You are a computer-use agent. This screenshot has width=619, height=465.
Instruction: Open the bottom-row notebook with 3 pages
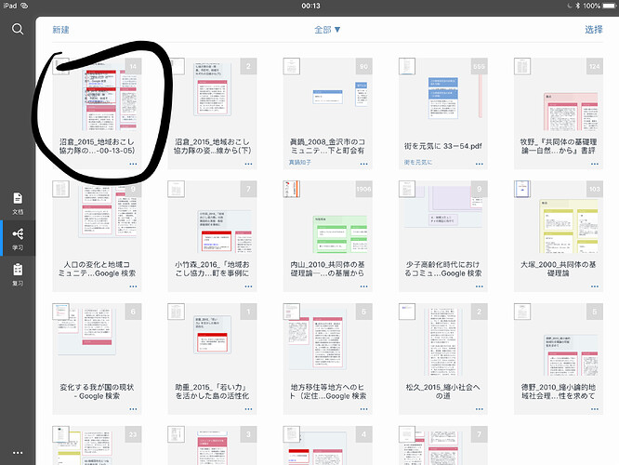point(213,445)
